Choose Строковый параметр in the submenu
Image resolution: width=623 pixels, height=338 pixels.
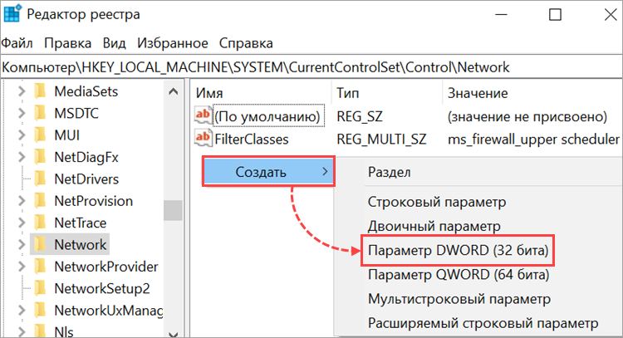437,202
